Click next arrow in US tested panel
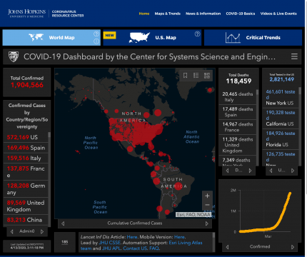Viewport: 307px width, 257px height. click(293, 171)
